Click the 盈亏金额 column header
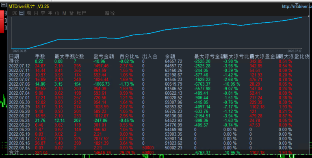This screenshot has height=158, width=312. click(x=104, y=56)
